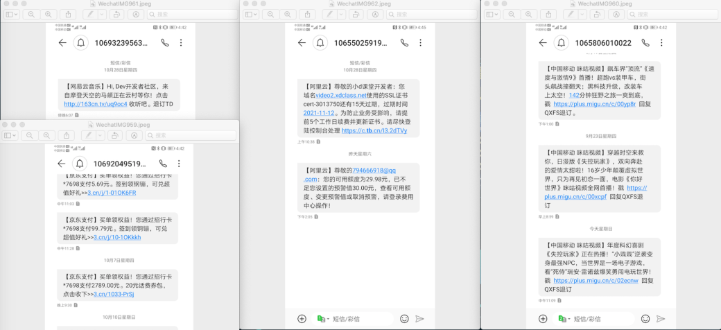Viewport: 721px width, 330px height.
Task: Zoom out in WechatIMG959 window
Action: [29, 136]
